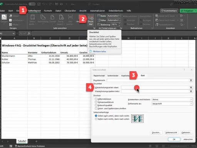Open the Formeln ribbon tab
This screenshot has width=197, height=148.
pos(48,11)
